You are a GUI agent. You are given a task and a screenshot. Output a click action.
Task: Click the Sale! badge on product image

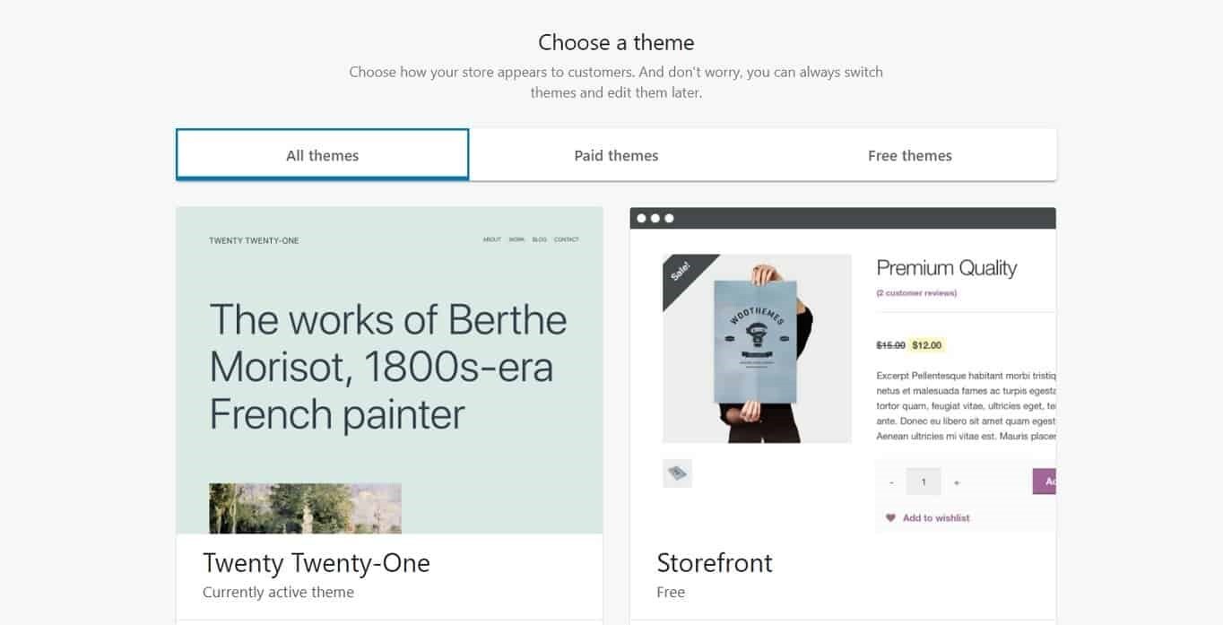click(681, 272)
